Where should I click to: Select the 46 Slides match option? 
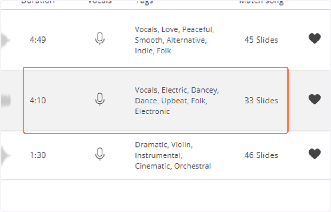(261, 155)
